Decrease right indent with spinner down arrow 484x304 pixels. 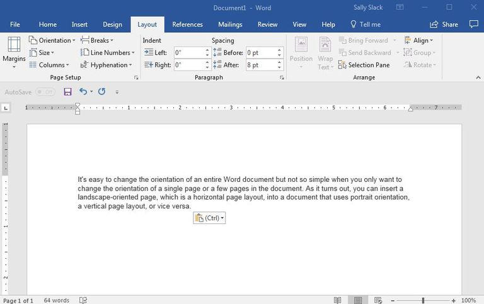point(207,68)
